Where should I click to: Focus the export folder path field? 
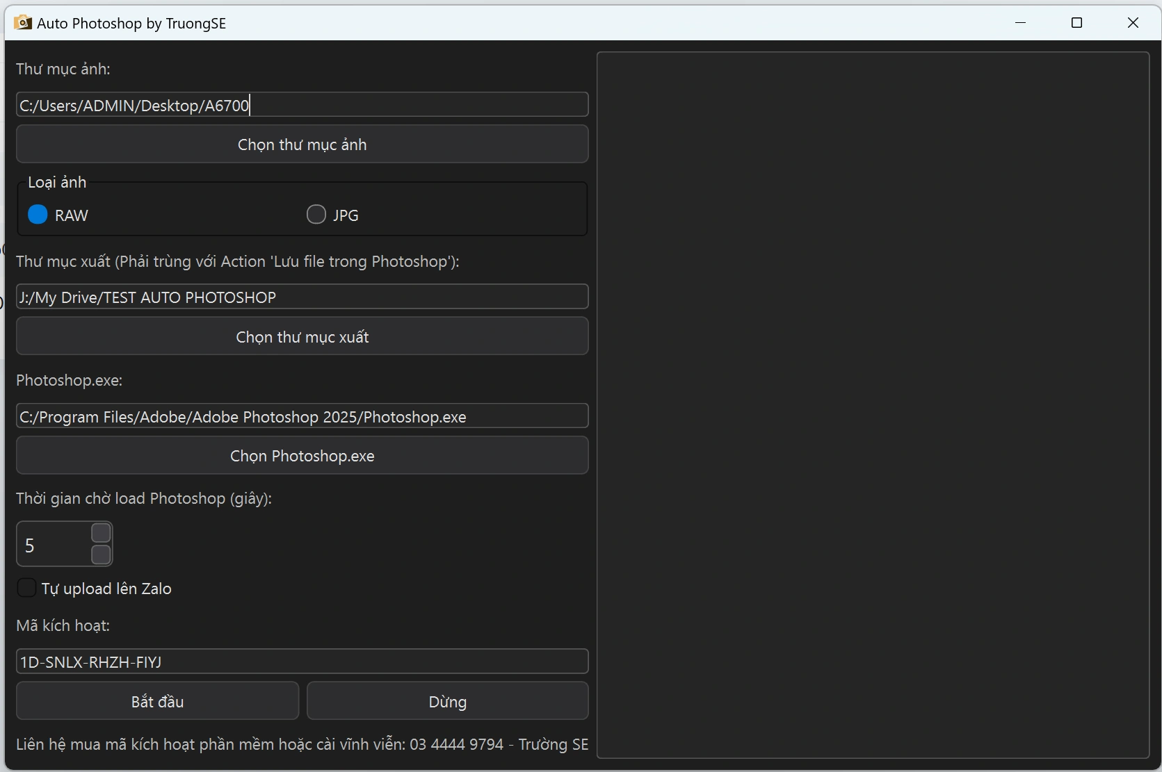click(x=302, y=297)
